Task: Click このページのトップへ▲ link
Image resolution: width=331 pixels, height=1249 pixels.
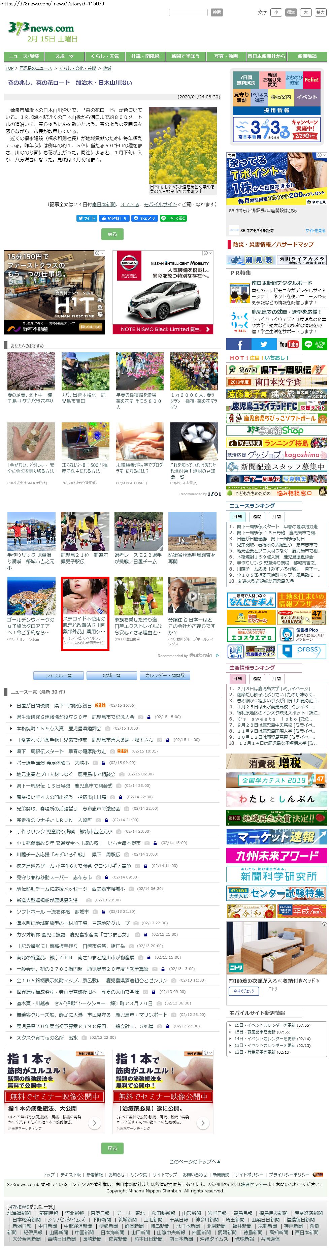Action: (195, 1161)
